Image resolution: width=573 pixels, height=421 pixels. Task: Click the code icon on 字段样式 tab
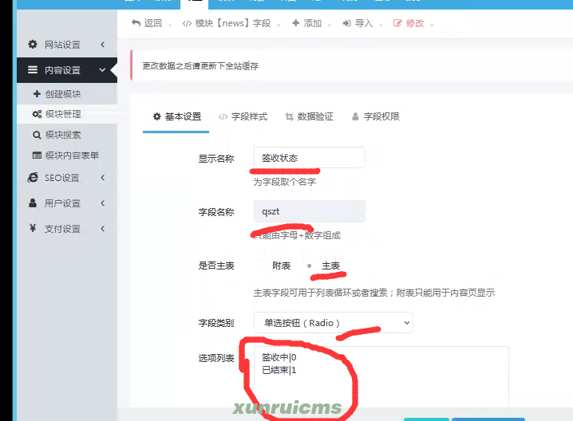[x=223, y=117]
